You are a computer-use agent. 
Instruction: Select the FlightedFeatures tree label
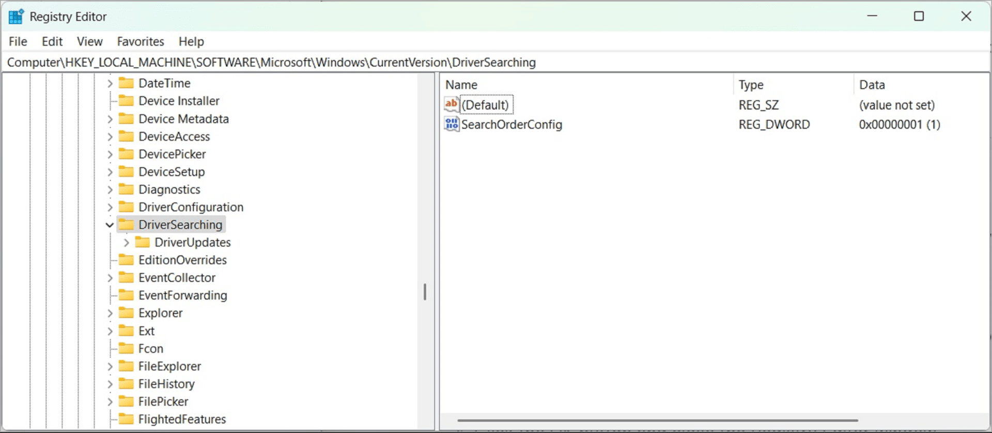[x=182, y=419]
